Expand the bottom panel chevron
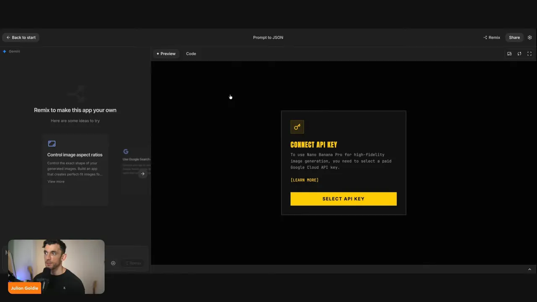 [529, 269]
